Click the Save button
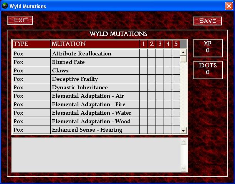This screenshot has width=235, height=184. 207,21
